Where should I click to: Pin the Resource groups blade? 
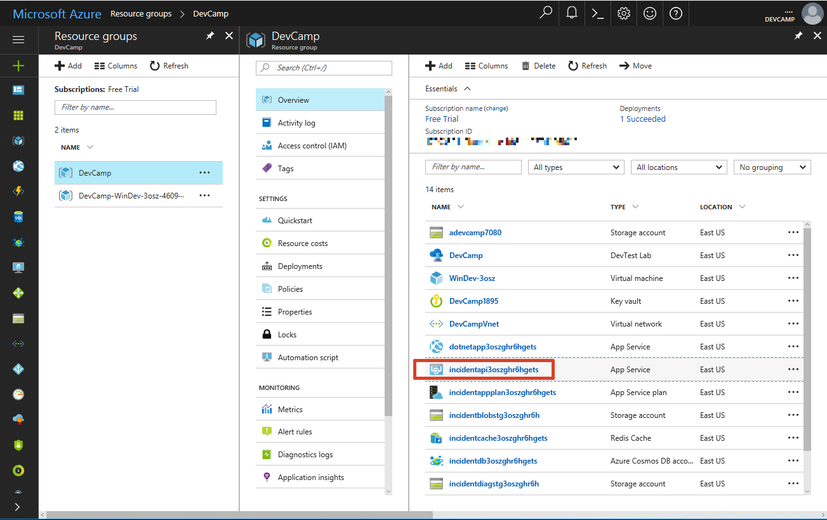click(210, 36)
